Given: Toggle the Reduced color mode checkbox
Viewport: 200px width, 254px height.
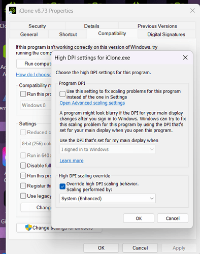Looking at the screenshot, I should 23,132.
